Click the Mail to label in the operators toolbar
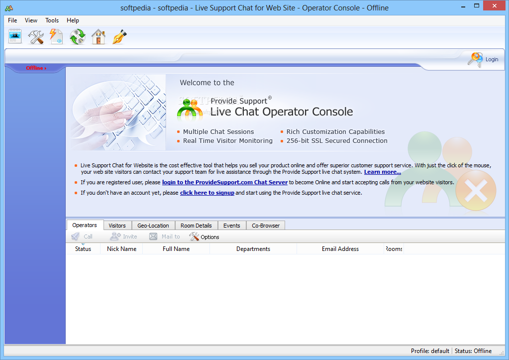 click(171, 237)
